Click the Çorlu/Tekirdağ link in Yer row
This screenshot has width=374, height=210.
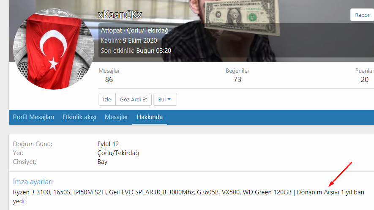pyautogui.click(x=118, y=153)
